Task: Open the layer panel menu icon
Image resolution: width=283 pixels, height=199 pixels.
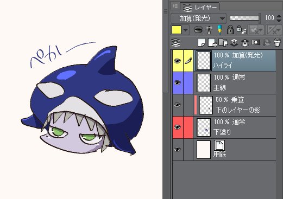Action: tap(175, 6)
